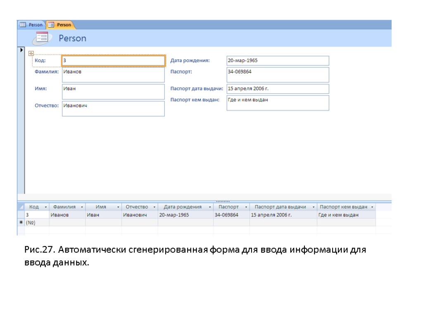Click the Паспорт field 34-069864
The height and width of the screenshot is (317, 423).
click(278, 75)
